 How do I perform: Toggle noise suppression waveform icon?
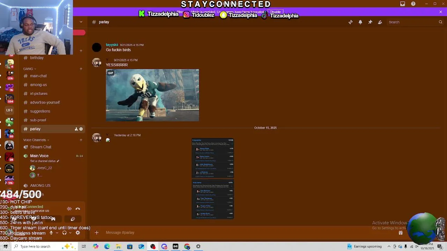(69, 209)
